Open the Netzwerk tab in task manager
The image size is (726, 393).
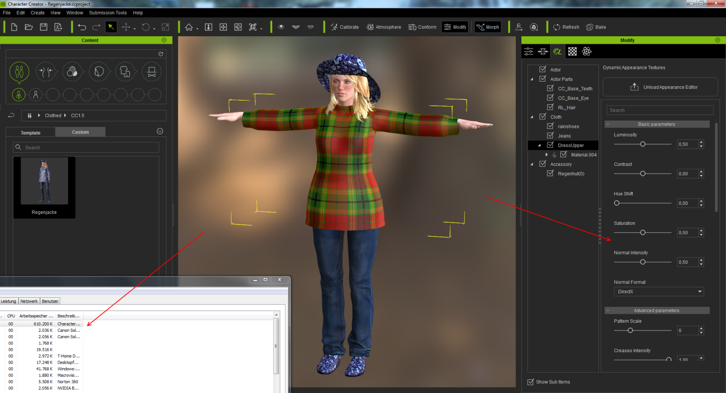[29, 301]
